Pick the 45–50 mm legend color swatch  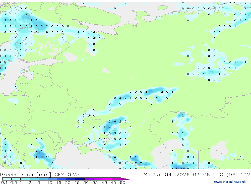click(116, 179)
